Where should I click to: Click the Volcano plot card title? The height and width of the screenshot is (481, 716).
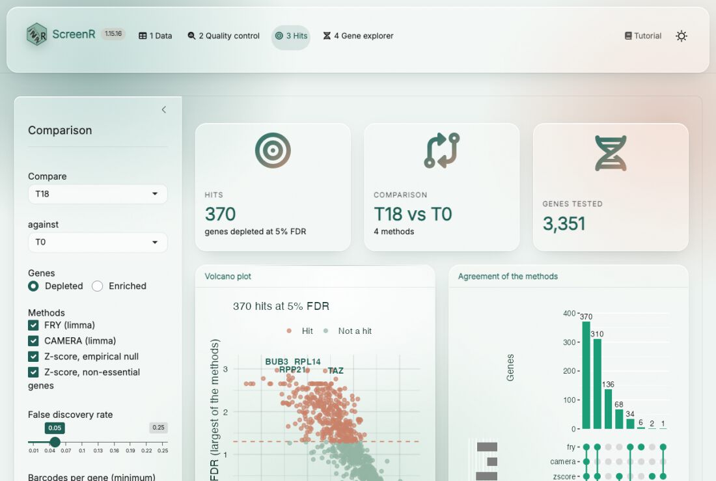click(228, 277)
